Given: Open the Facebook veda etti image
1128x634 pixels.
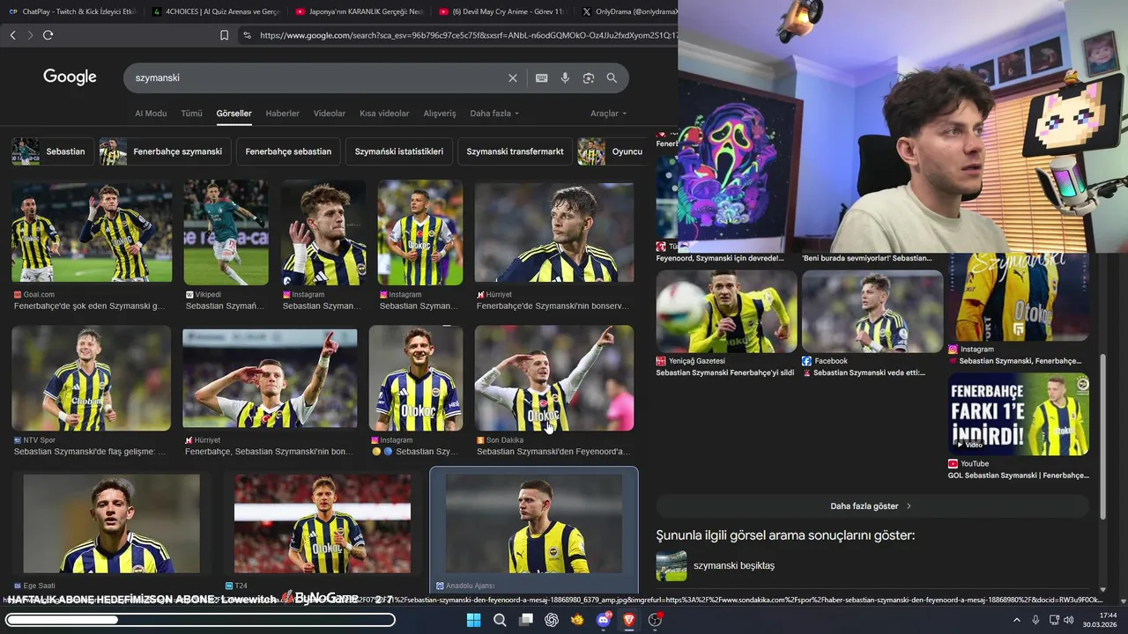Looking at the screenshot, I should coord(872,312).
